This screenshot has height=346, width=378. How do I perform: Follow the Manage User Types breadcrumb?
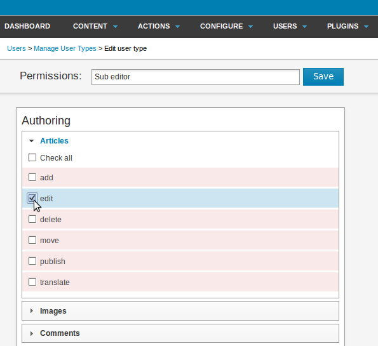[65, 48]
